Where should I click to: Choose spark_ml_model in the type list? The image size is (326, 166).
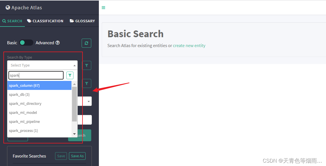39,113
